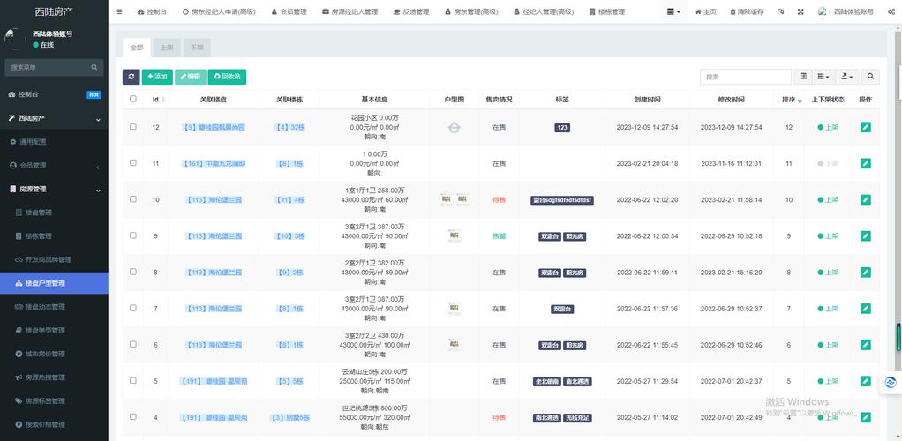The width and height of the screenshot is (902, 441).
Task: Click the user avatar in the sidebar
Action: pyautogui.click(x=14, y=39)
